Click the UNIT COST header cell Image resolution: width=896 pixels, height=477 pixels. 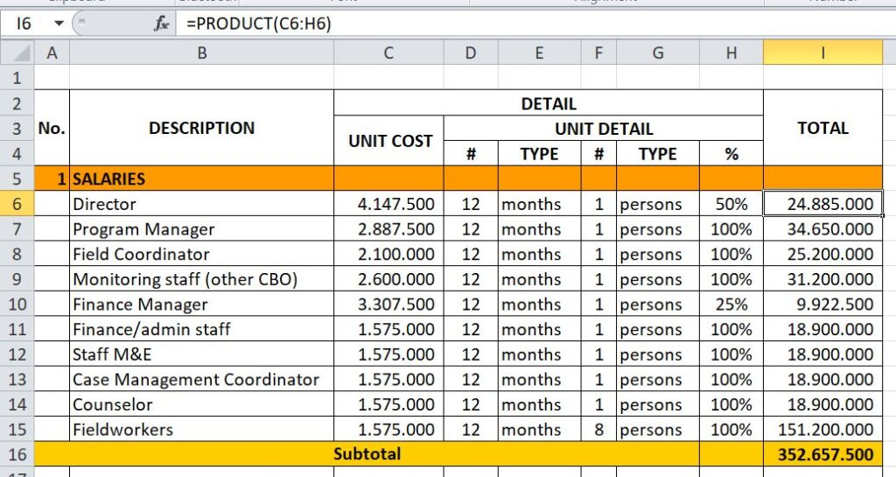388,141
